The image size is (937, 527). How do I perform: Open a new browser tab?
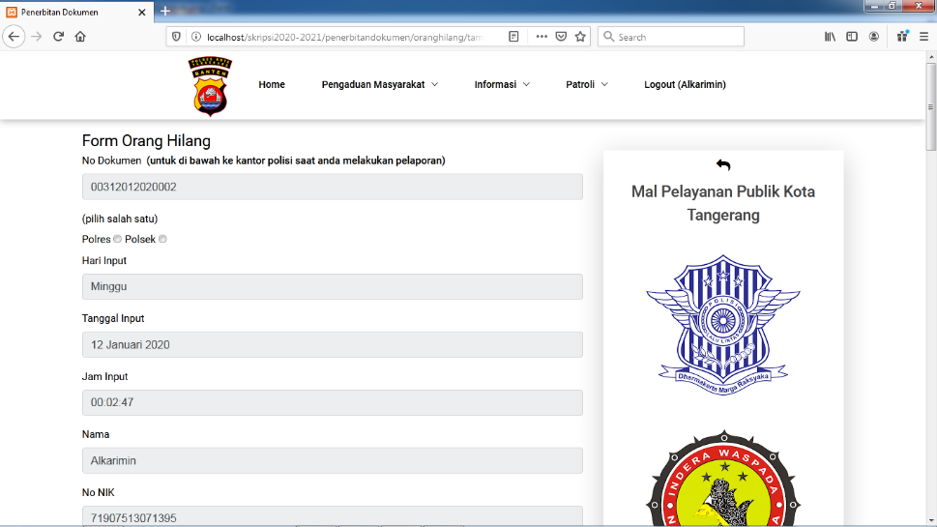click(x=165, y=12)
